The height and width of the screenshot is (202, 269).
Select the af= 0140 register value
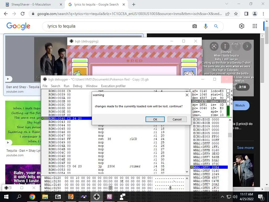coord(200,91)
